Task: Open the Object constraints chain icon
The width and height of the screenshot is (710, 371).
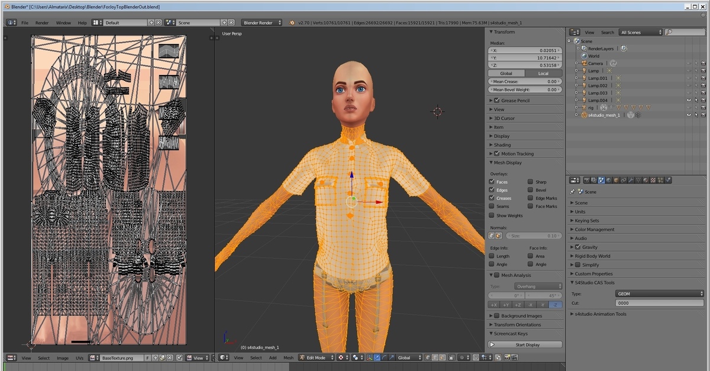Action: pyautogui.click(x=623, y=180)
